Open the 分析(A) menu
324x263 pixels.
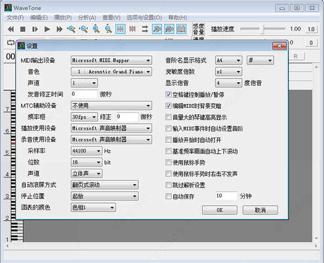(87, 18)
